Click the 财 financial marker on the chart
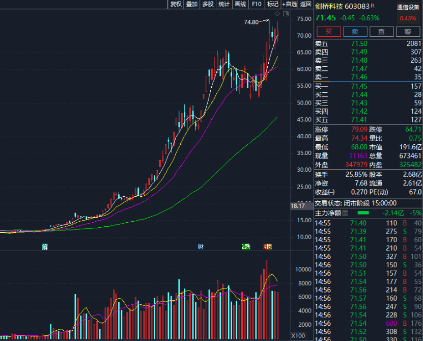 (201, 247)
